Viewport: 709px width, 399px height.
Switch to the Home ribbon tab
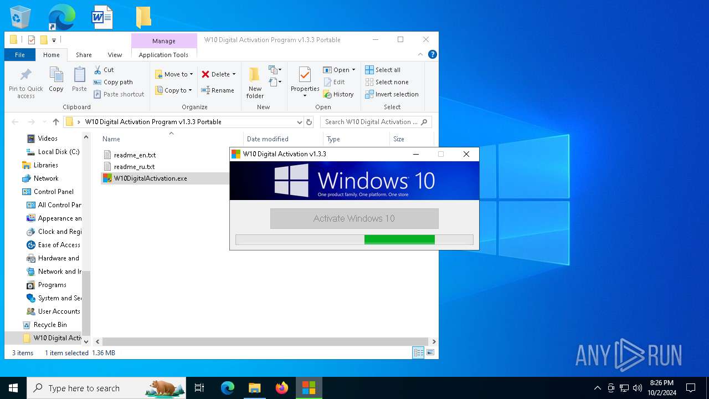coord(52,55)
